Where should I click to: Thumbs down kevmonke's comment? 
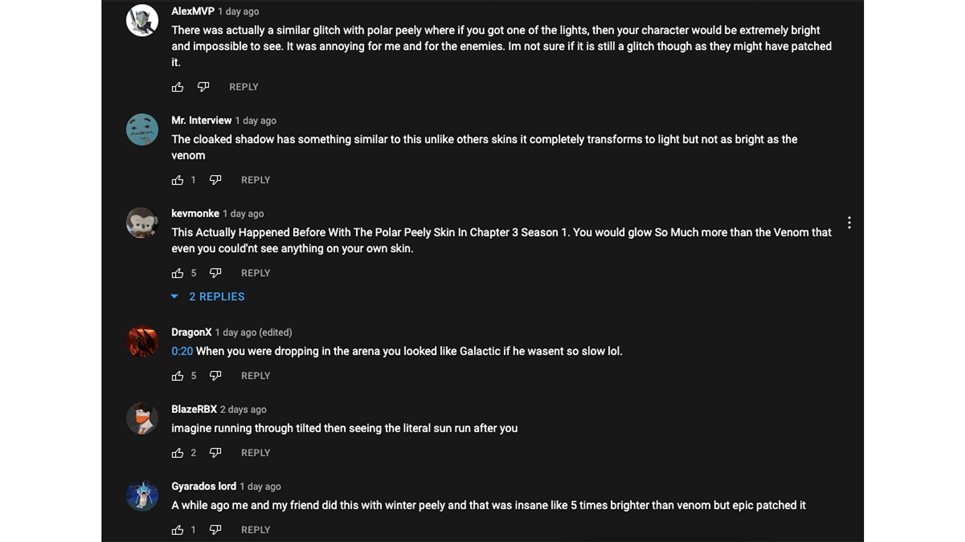click(215, 273)
